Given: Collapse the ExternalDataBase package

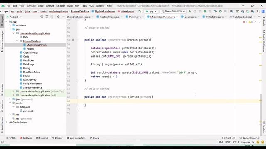Looking at the screenshot, I should click(x=17, y=41).
